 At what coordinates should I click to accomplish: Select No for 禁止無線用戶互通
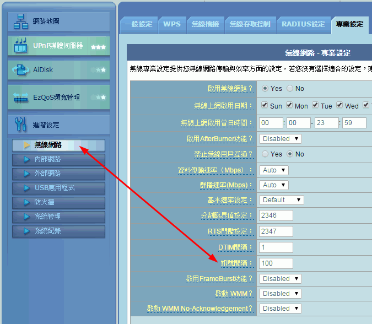pyautogui.click(x=290, y=154)
